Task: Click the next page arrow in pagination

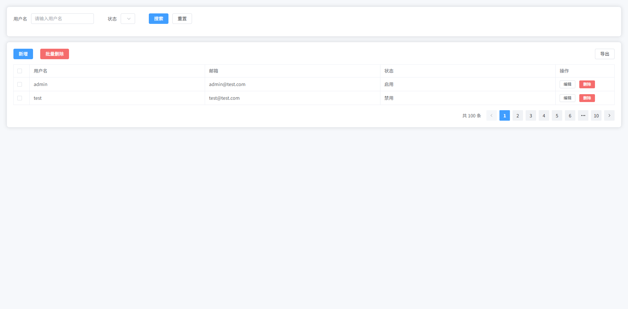Action: coord(609,115)
